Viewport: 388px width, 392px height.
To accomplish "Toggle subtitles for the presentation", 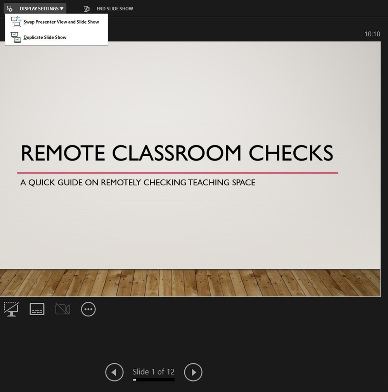I will click(37, 309).
